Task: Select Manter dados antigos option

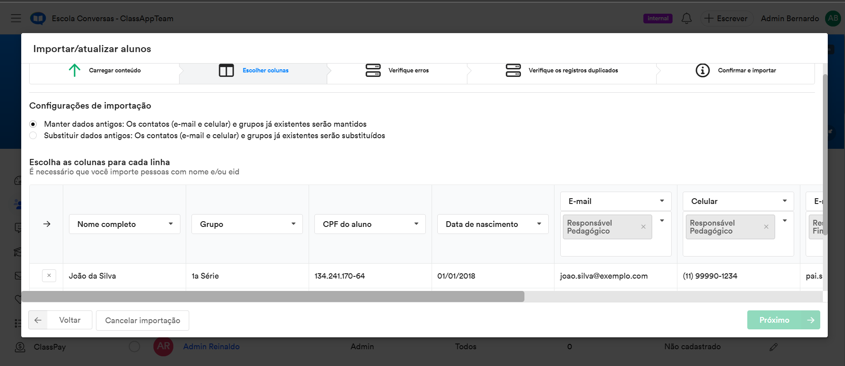Action: pyautogui.click(x=33, y=124)
